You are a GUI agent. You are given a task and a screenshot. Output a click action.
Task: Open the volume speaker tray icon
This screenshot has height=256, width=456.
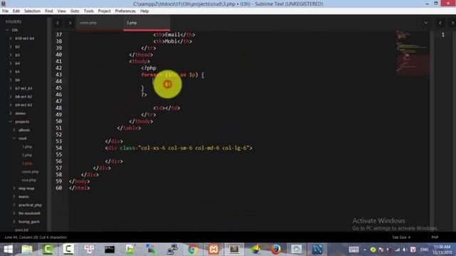tap(405, 250)
